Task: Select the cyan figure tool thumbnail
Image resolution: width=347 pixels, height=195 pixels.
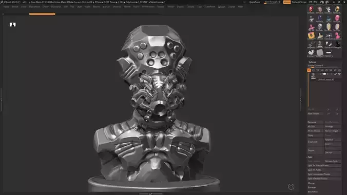Action: coord(329,18)
